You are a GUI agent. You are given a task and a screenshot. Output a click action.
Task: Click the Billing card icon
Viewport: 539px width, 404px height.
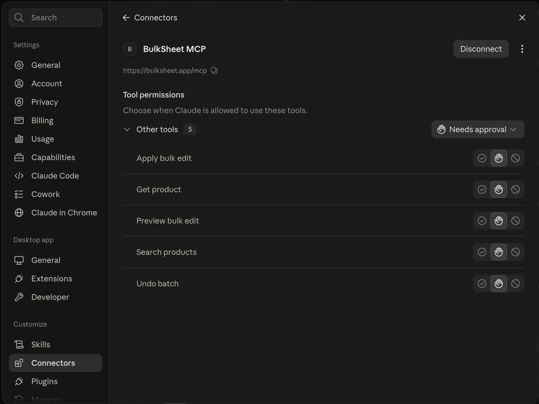19,120
